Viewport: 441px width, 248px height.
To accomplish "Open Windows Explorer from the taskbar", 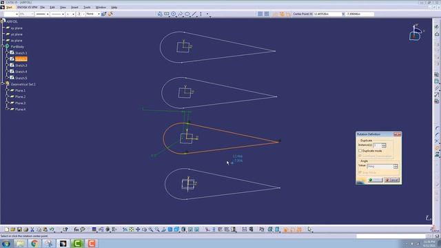I will point(20,243).
